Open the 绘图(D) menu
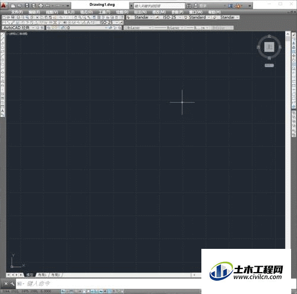 (x=122, y=12)
